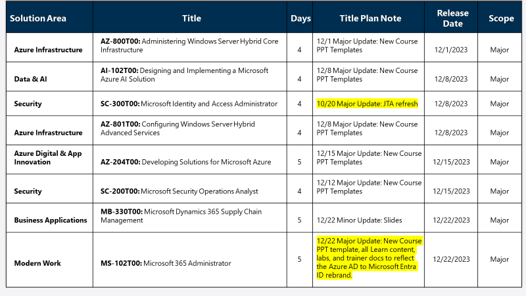The image size is (526, 296).
Task: Click Scope "Major" in SC-300T00 row
Action: [499, 104]
